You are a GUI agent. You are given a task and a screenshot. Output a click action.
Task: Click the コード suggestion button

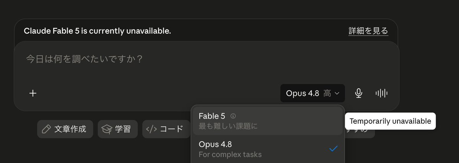(x=166, y=129)
